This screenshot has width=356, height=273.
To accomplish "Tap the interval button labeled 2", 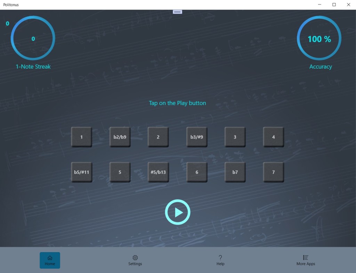I will [158, 137].
